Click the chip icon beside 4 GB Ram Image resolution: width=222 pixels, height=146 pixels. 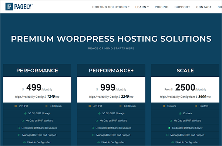click(x=46, y=106)
